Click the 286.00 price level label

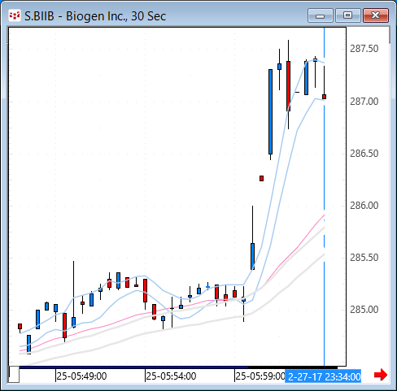tap(364, 206)
